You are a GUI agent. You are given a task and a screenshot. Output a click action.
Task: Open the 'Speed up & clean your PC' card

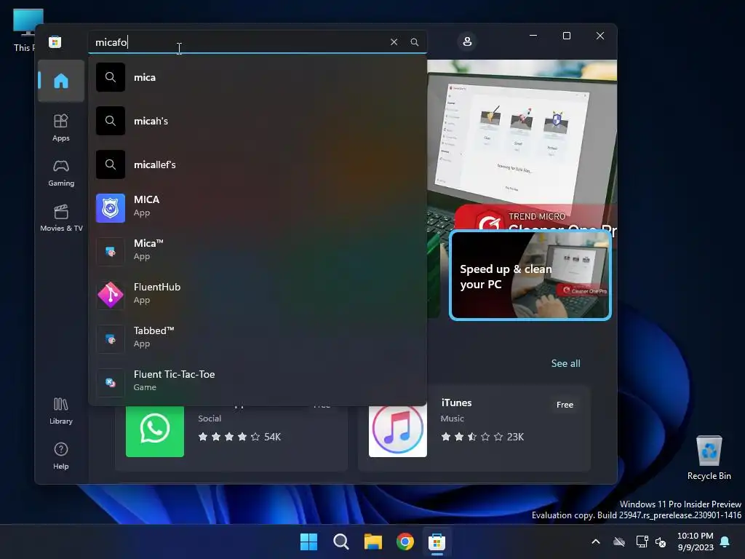tap(530, 275)
